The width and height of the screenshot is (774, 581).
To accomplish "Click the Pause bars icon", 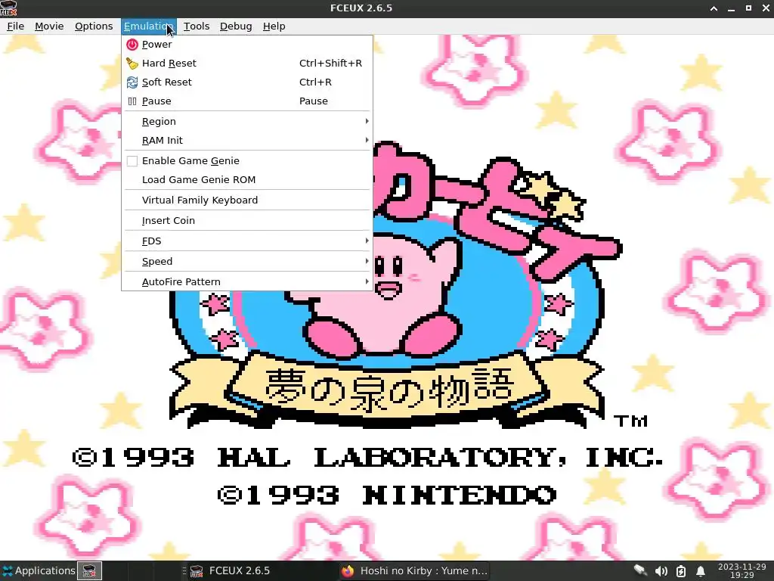I will click(x=132, y=101).
